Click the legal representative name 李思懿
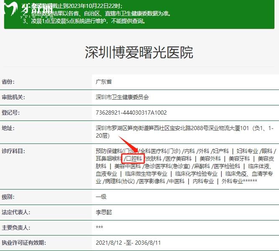Screen dimensions: 279x251 click(x=104, y=212)
